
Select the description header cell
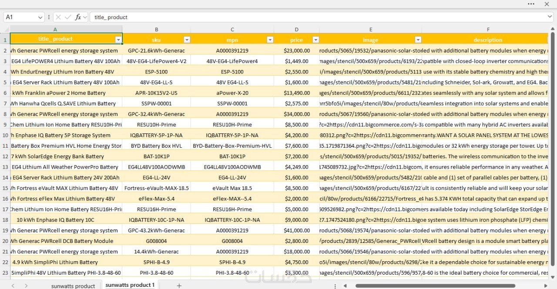pos(485,40)
